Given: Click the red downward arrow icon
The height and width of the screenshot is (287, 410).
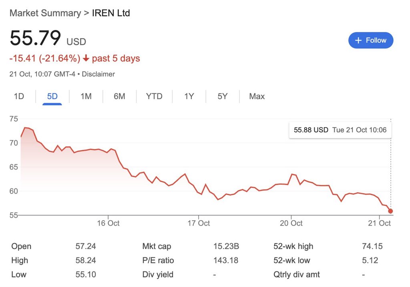Looking at the screenshot, I should [x=86, y=58].
